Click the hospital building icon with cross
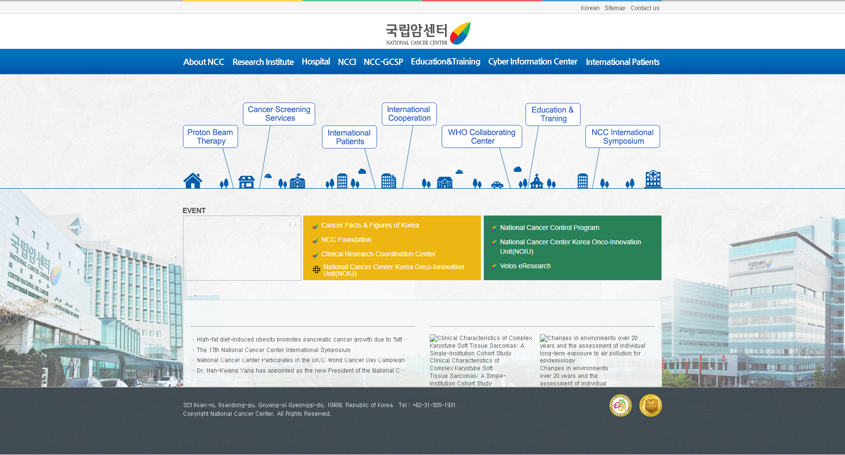Screen dimensions: 845x455 click(653, 179)
